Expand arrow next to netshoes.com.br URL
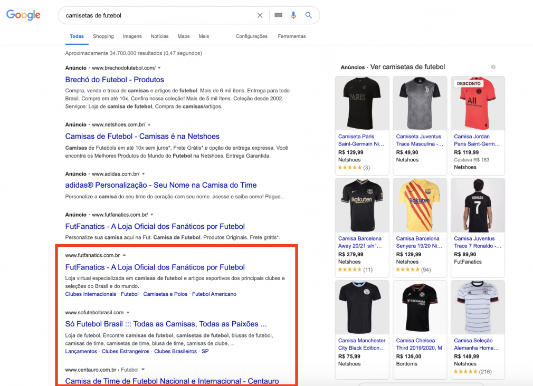 [149, 124]
